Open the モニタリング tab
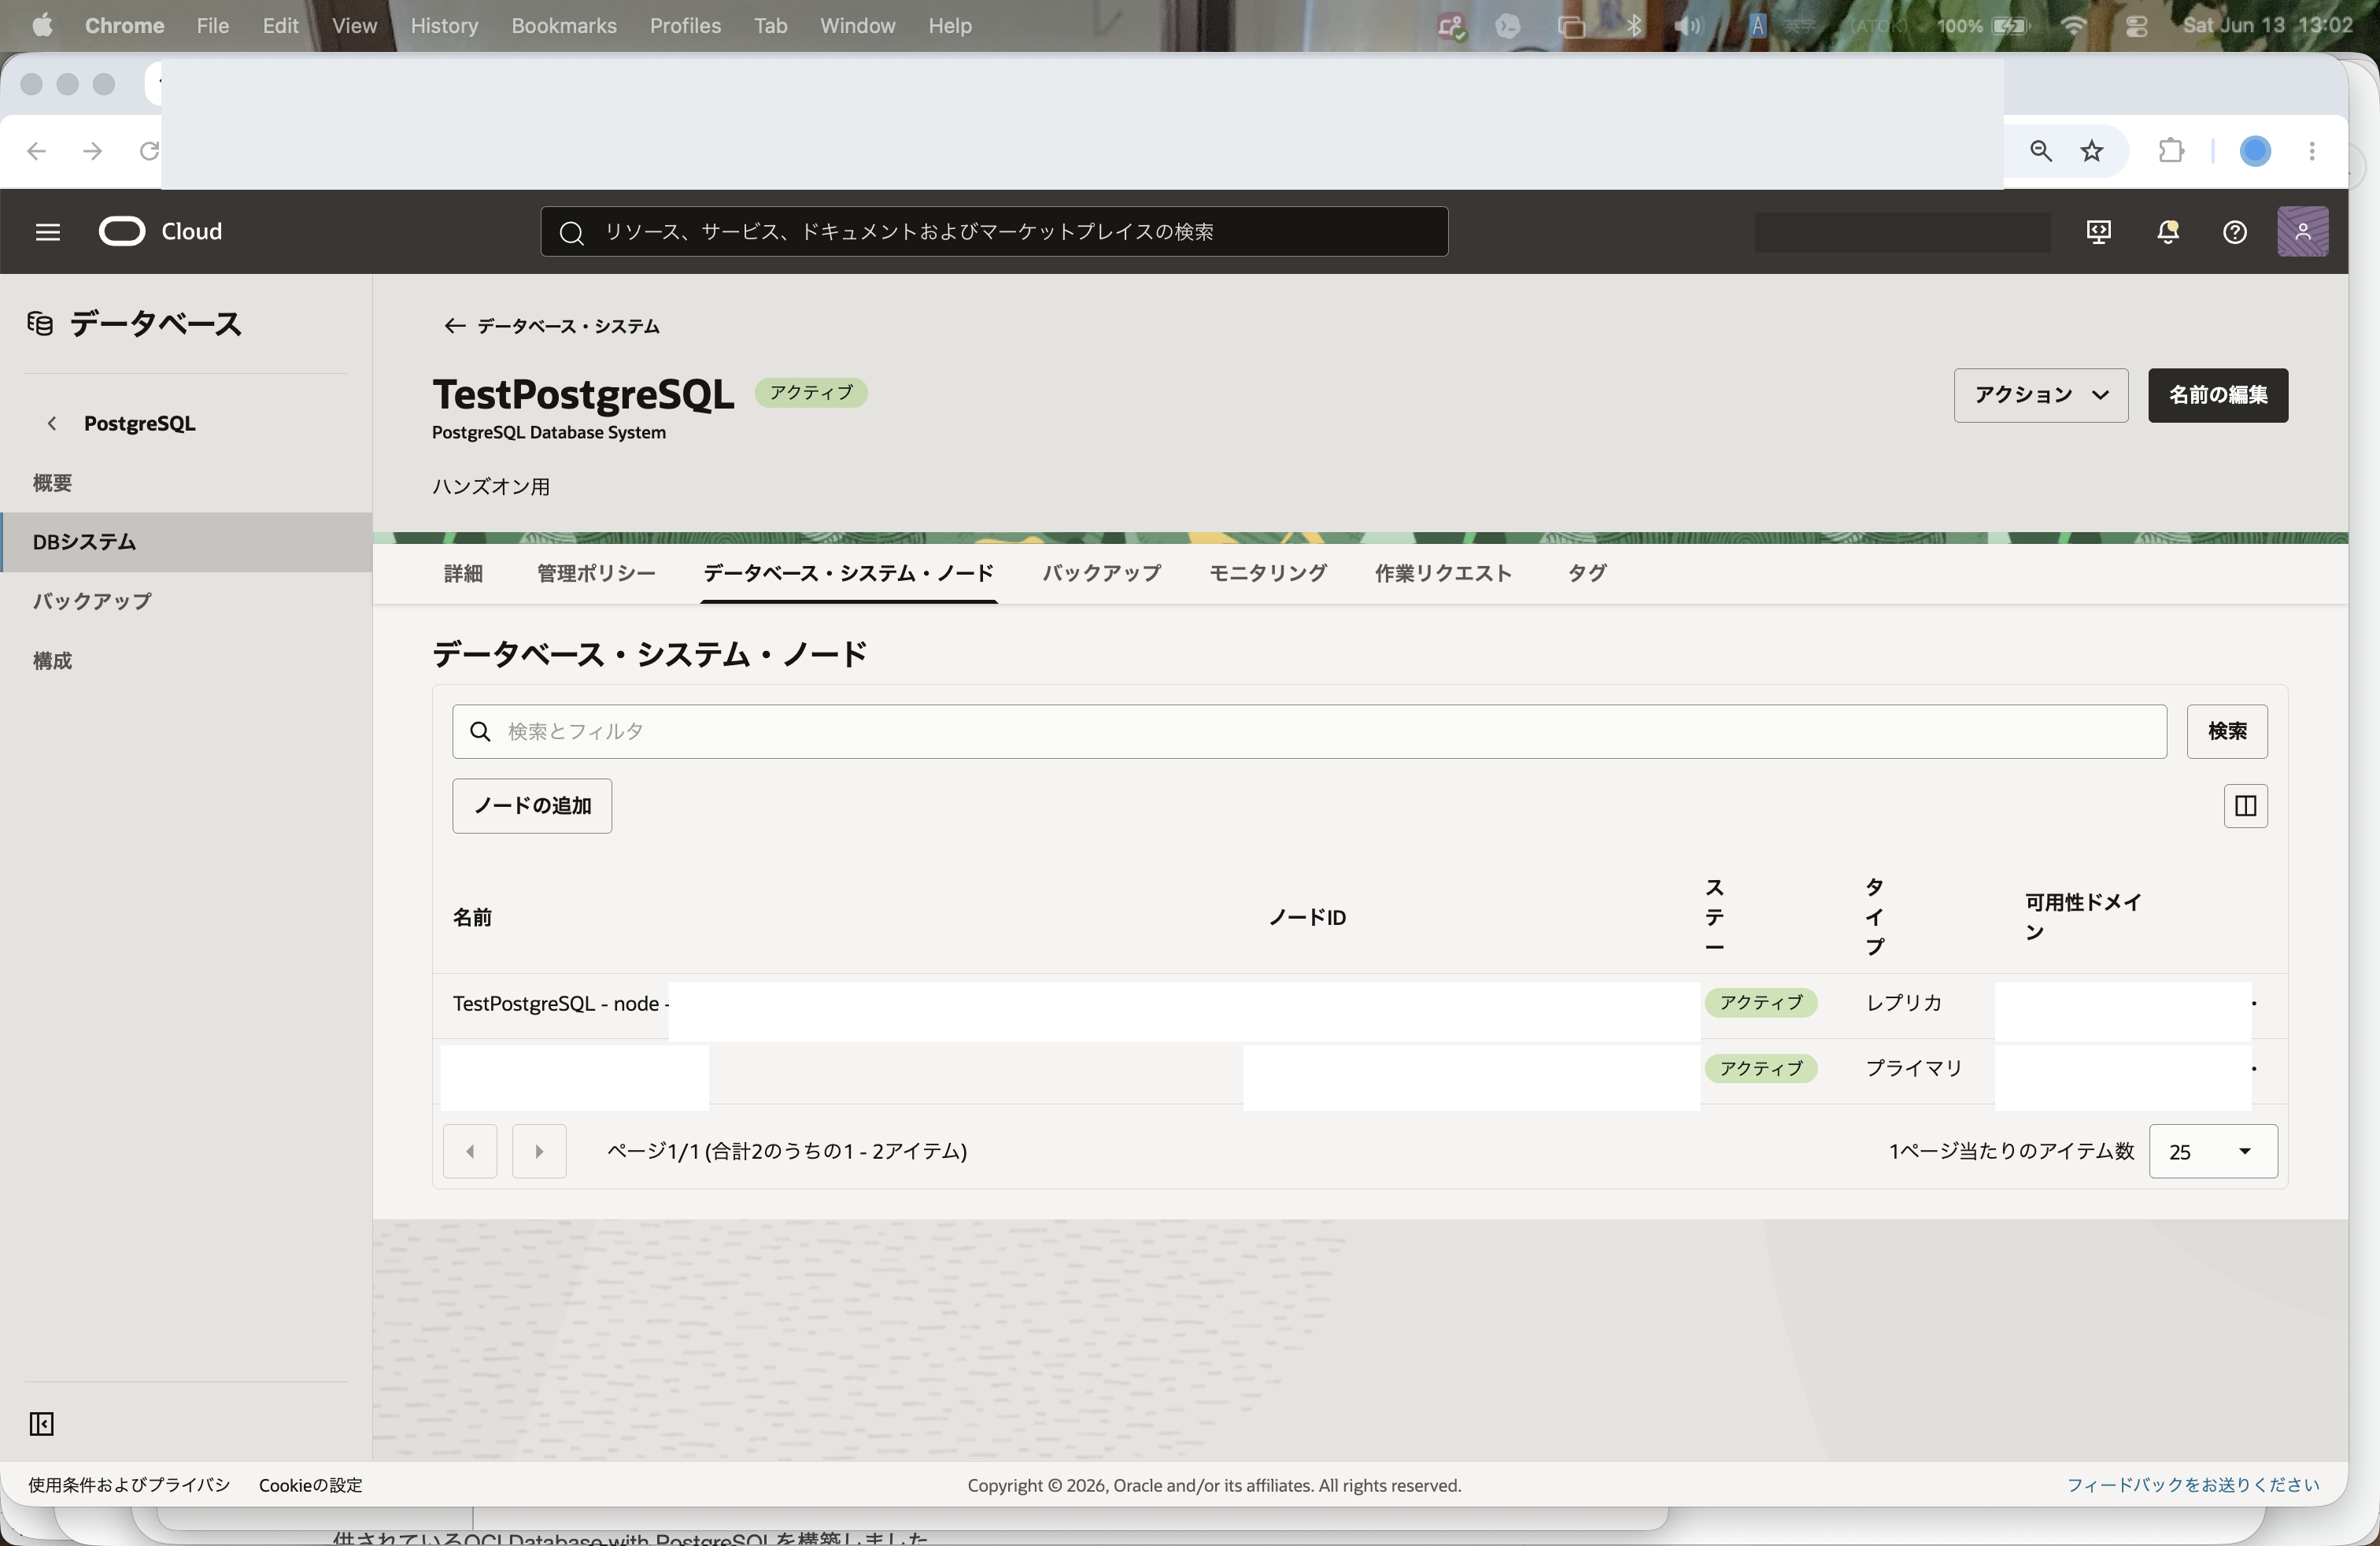 click(1267, 573)
